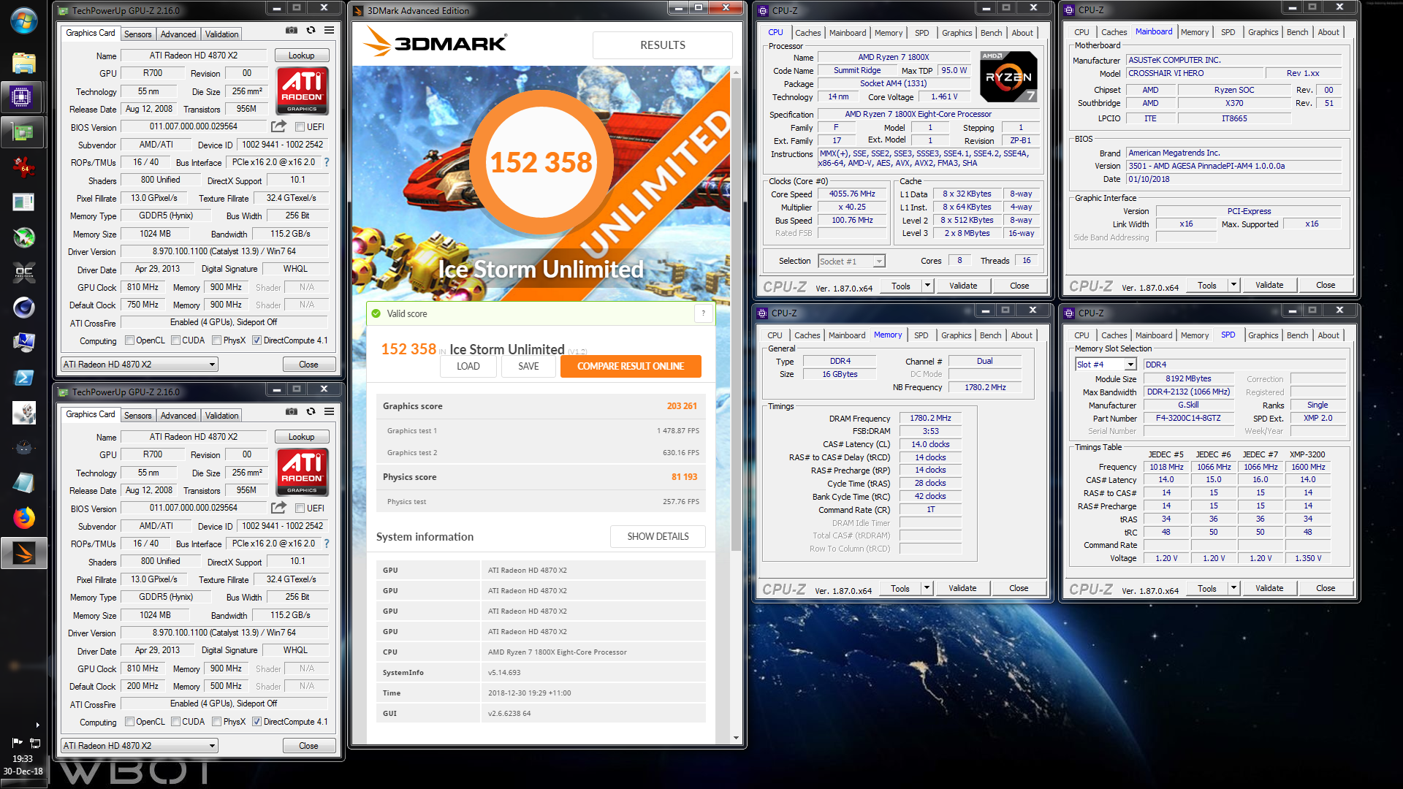Viewport: 1403px width, 789px height.
Task: Open File Explorer from the taskbar
Action: tap(24, 63)
